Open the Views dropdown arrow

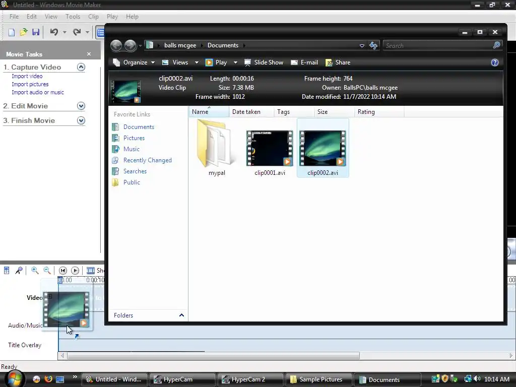pos(197,62)
